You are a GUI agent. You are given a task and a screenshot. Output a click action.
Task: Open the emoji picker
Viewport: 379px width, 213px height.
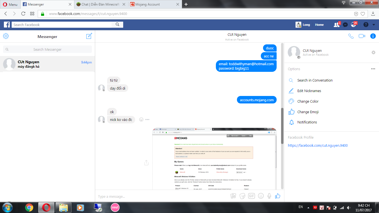(x=260, y=196)
